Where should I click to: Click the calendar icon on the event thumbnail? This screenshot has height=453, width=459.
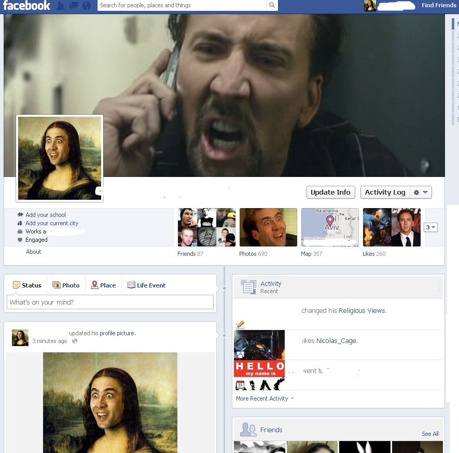pos(240,385)
